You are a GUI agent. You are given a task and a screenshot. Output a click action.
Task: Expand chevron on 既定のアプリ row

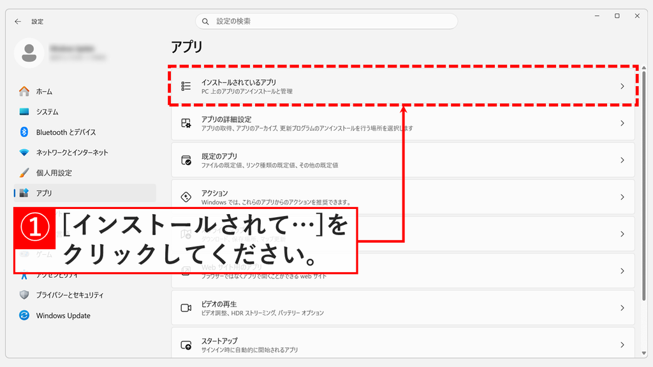(622, 160)
